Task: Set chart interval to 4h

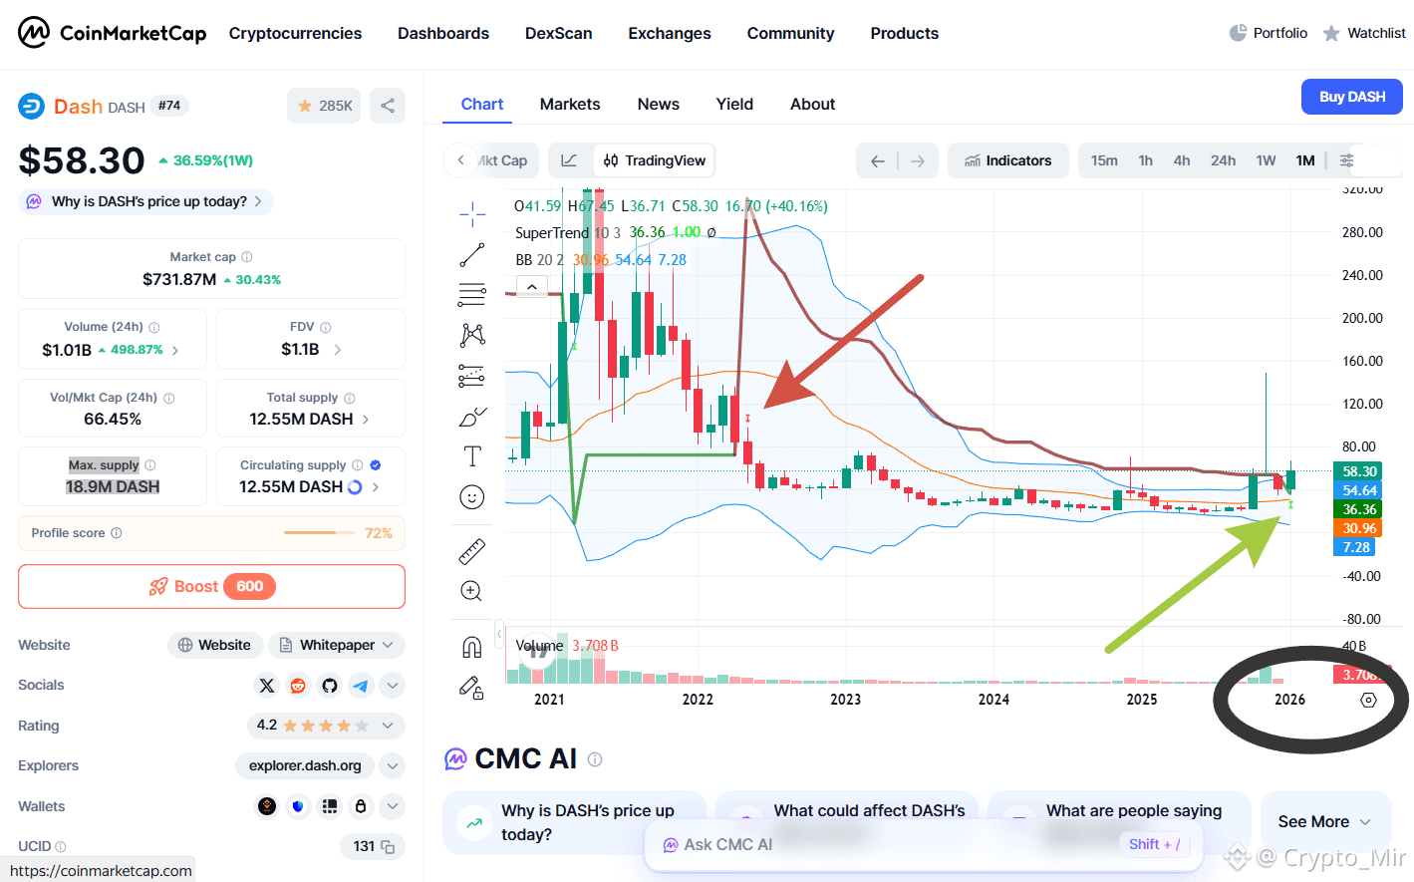Action: point(1182,160)
